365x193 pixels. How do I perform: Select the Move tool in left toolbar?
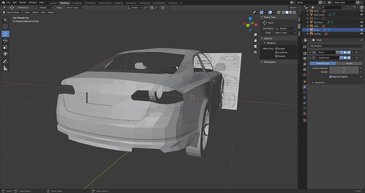(x=5, y=34)
